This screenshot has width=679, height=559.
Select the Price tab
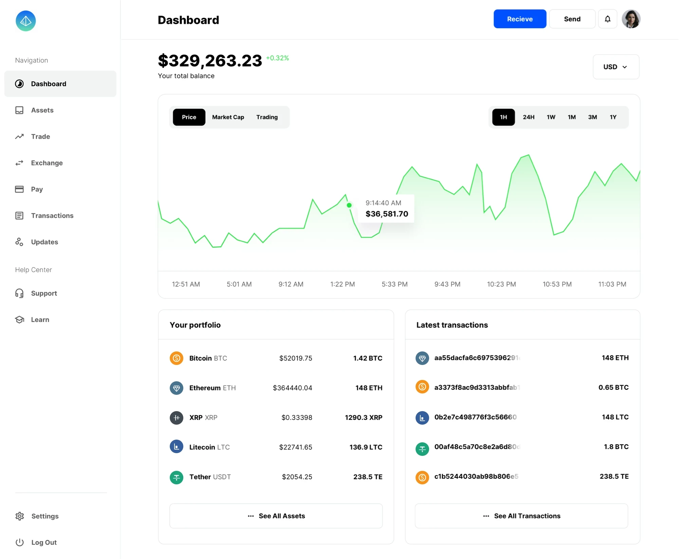click(x=189, y=117)
